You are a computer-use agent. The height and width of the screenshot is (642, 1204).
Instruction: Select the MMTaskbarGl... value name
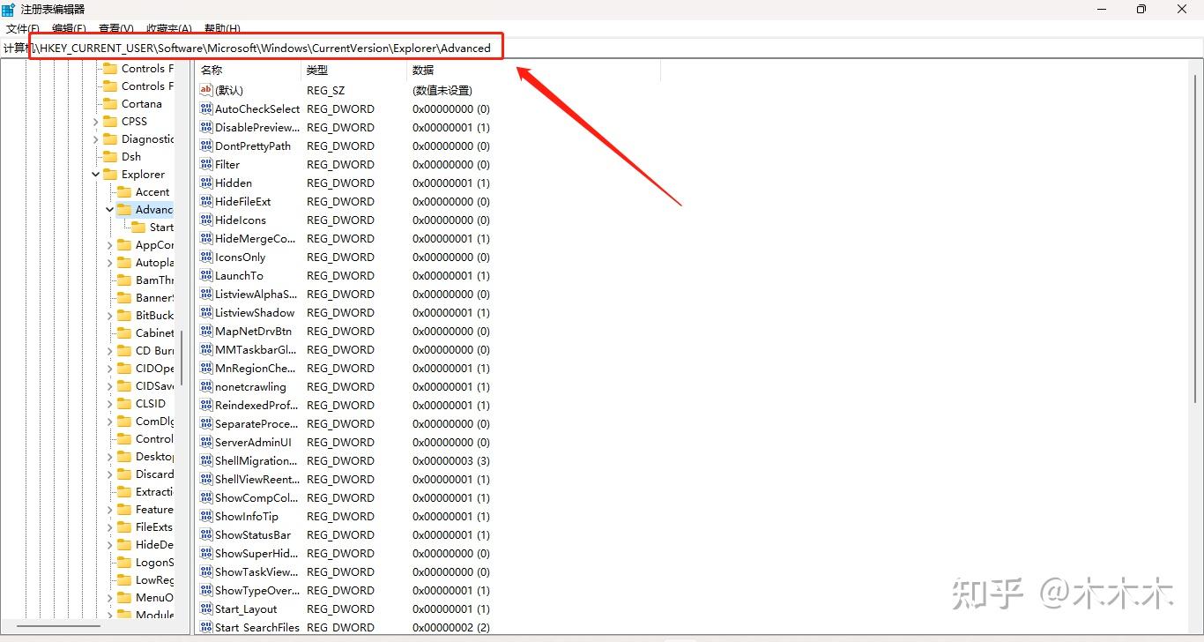click(x=256, y=349)
